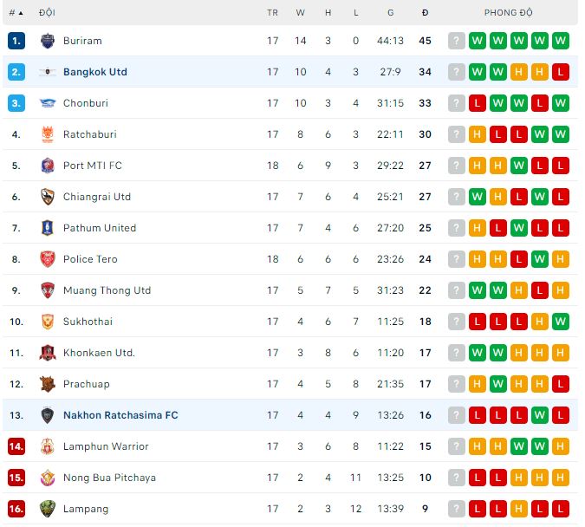Click the G goals column header
Screen dimensions: 585x527
click(390, 13)
